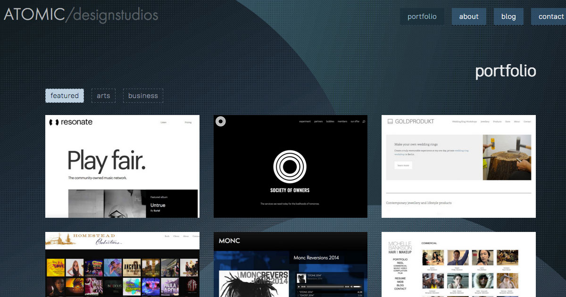Click the GOLDPRODUKT book logo icon
The width and height of the screenshot is (566, 297).
click(390, 122)
